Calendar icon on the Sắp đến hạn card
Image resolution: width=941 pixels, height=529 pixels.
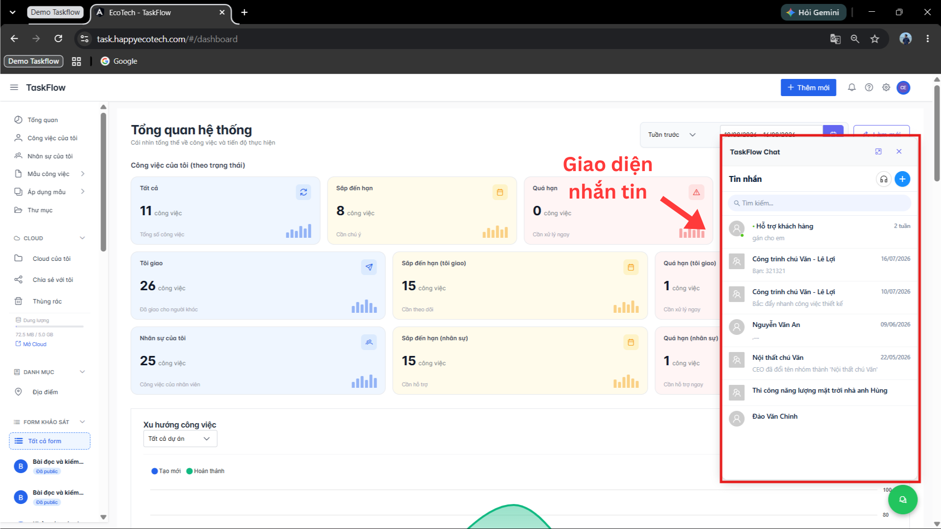[x=500, y=192]
